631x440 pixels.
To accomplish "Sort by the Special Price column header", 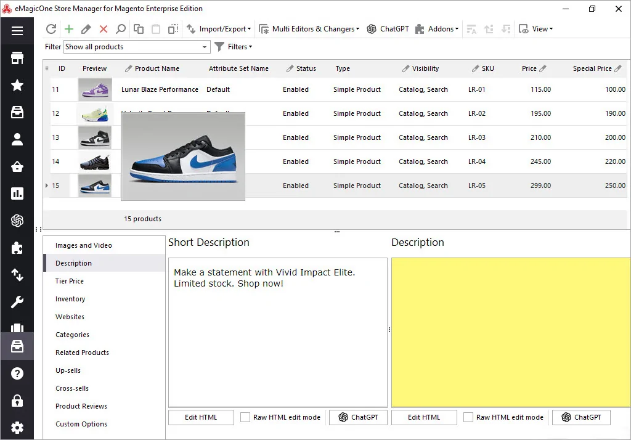I will pos(597,68).
